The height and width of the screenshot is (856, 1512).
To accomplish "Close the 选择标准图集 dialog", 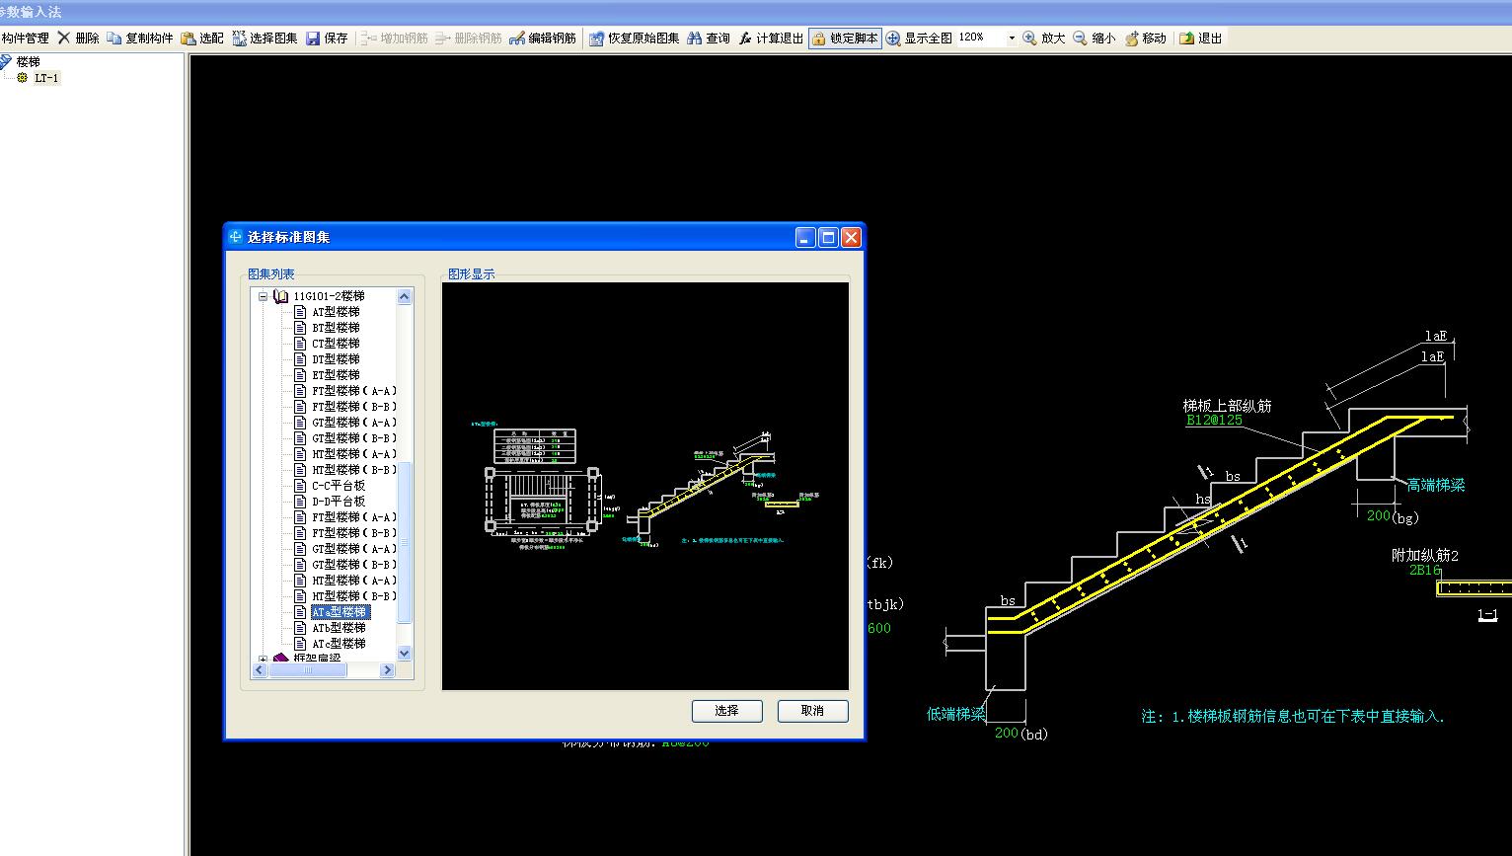I will pos(851,237).
